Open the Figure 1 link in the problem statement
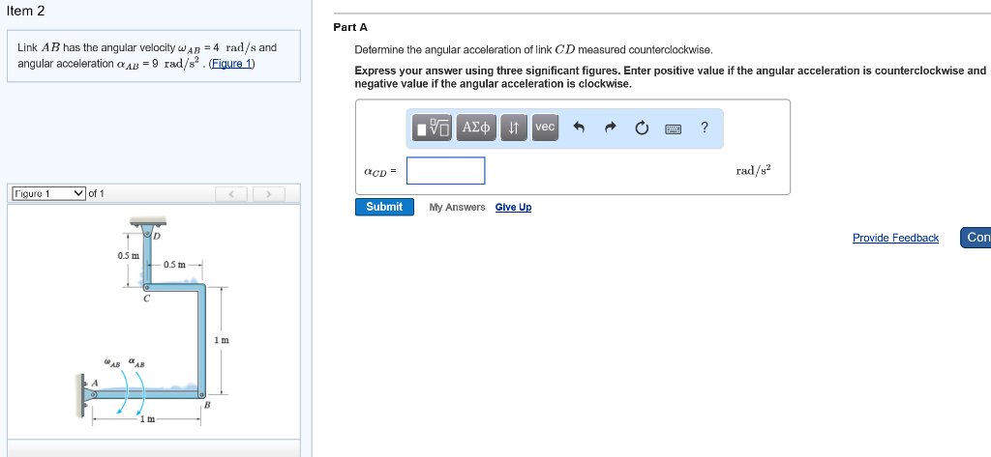Viewport: 991px width, 457px height. [x=232, y=64]
